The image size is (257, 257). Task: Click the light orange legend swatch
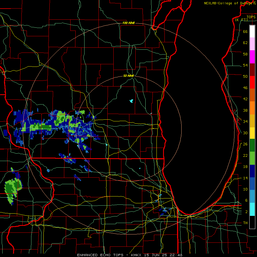[252, 108]
